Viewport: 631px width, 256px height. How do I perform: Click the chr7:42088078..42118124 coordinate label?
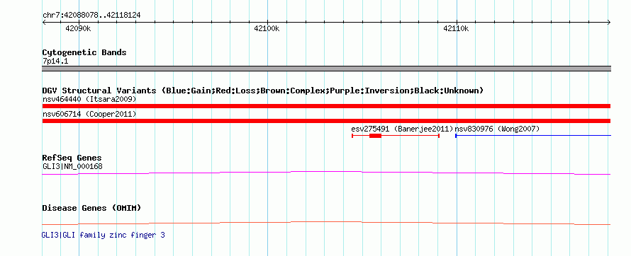pos(91,16)
